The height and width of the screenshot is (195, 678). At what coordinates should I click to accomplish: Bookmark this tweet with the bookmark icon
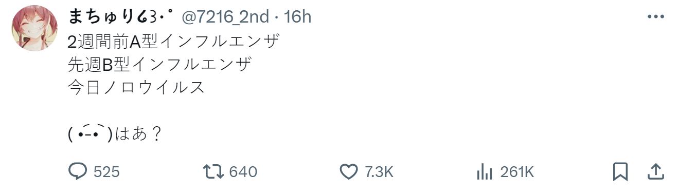point(621,171)
